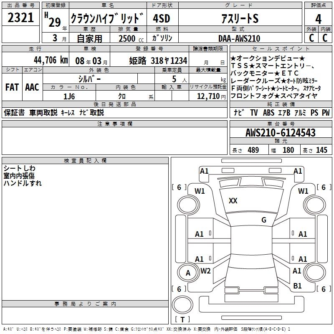The width and height of the screenshot is (334, 334).
Task: Select chassis number AWS210-6124543
Action: point(280,132)
